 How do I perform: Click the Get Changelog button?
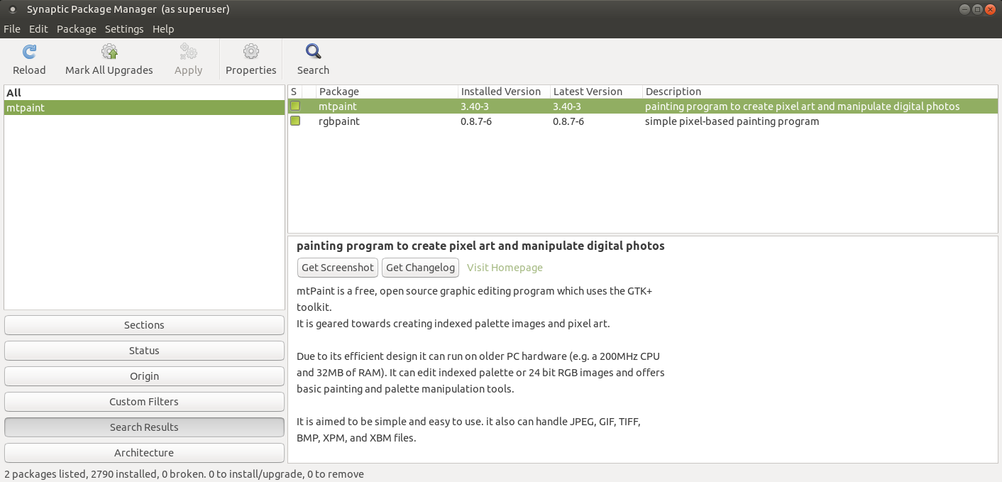[x=420, y=268]
